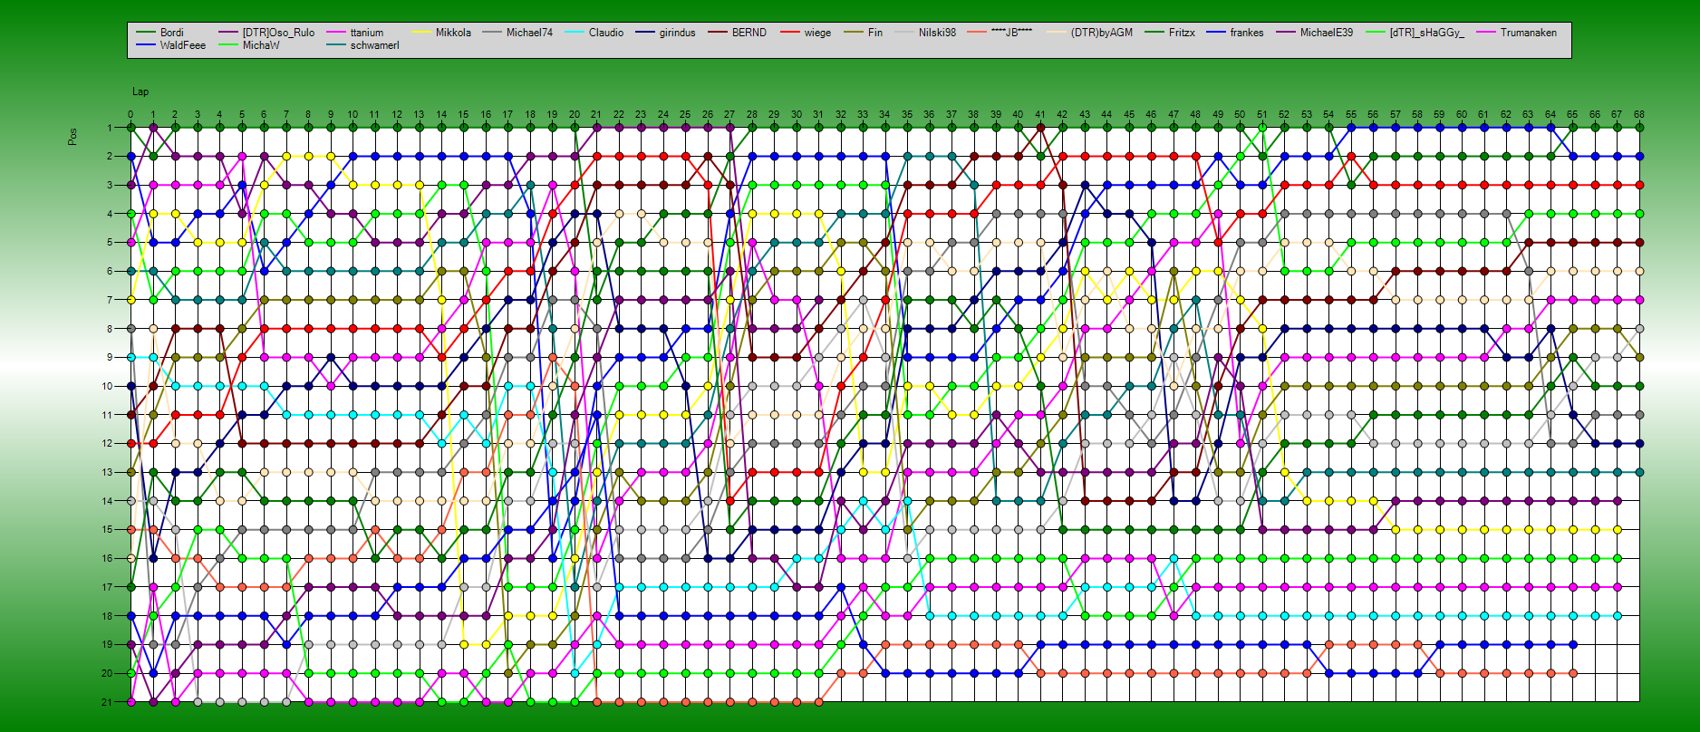
Task: Select the teal schwamerl legend swatch
Action: [335, 45]
